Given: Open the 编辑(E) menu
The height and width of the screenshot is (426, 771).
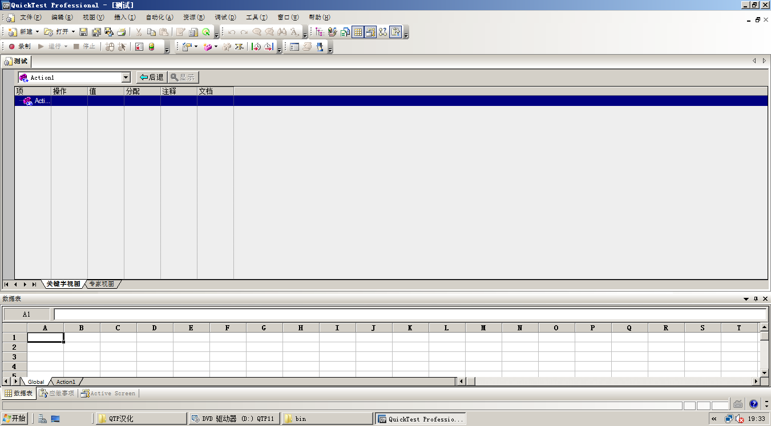Looking at the screenshot, I should click(62, 18).
